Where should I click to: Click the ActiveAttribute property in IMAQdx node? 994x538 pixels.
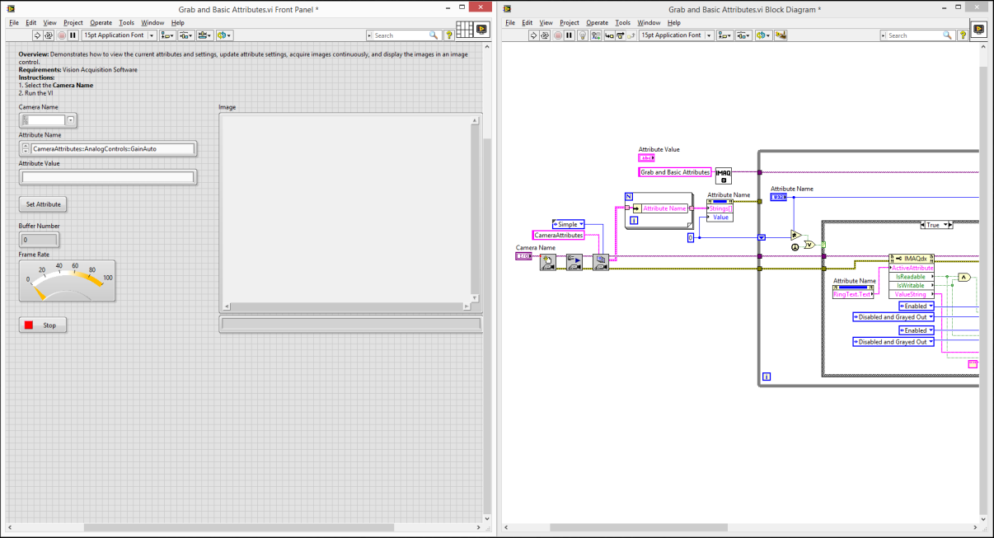[x=912, y=268]
